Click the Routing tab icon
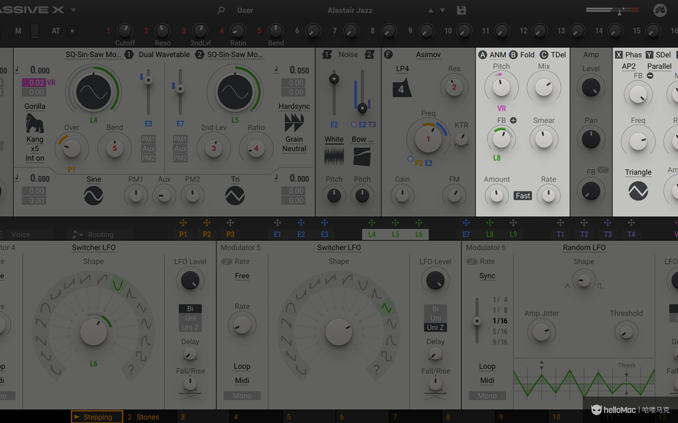The image size is (678, 423). (x=78, y=234)
